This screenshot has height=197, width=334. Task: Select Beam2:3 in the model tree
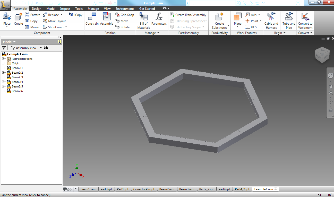tap(17, 77)
